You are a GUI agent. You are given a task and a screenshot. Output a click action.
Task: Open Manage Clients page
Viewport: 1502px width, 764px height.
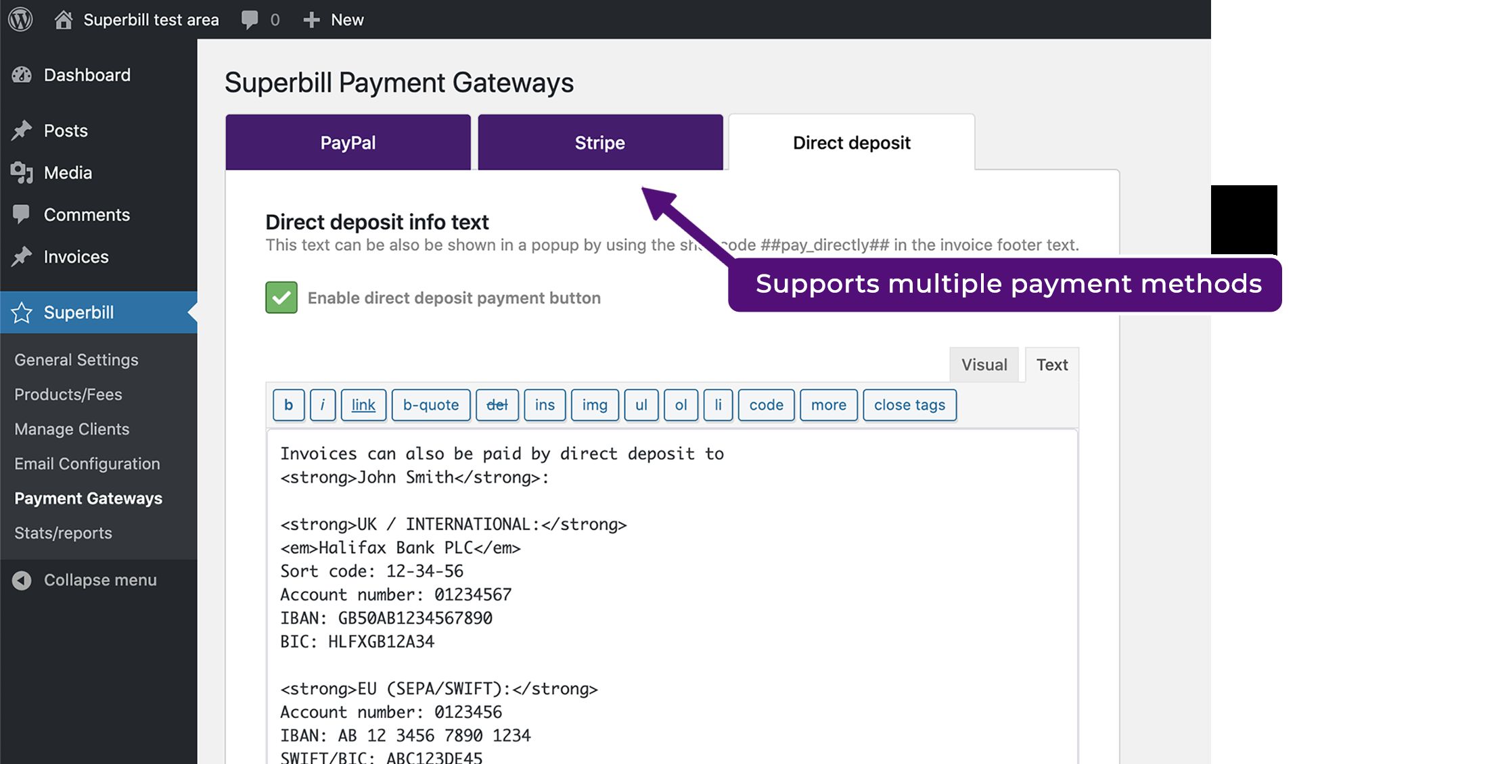click(72, 429)
